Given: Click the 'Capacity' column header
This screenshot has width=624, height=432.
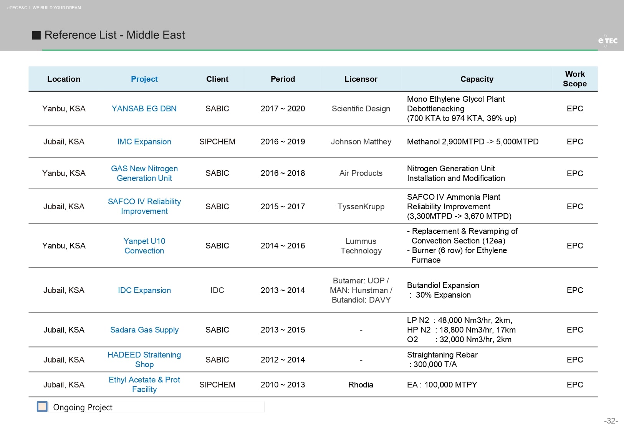Looking at the screenshot, I should tap(477, 79).
